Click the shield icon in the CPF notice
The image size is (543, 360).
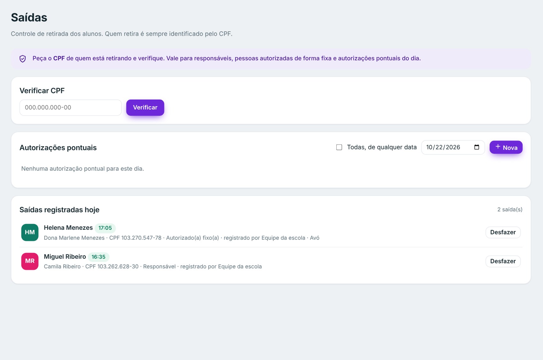[23, 59]
